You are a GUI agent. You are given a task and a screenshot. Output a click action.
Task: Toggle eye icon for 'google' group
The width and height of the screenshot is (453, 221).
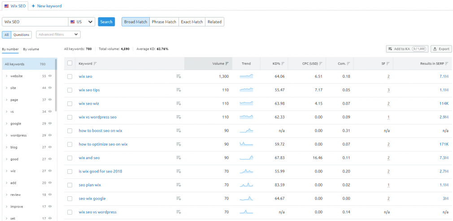coord(50,124)
